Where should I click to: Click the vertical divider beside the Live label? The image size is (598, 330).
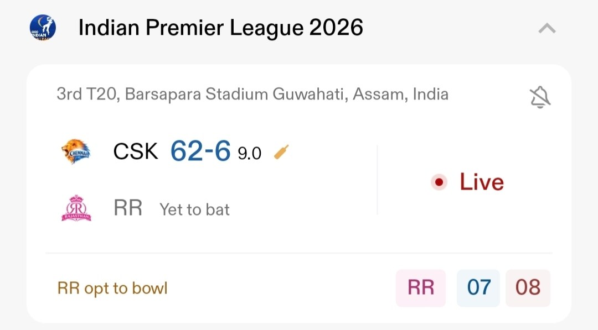click(377, 180)
